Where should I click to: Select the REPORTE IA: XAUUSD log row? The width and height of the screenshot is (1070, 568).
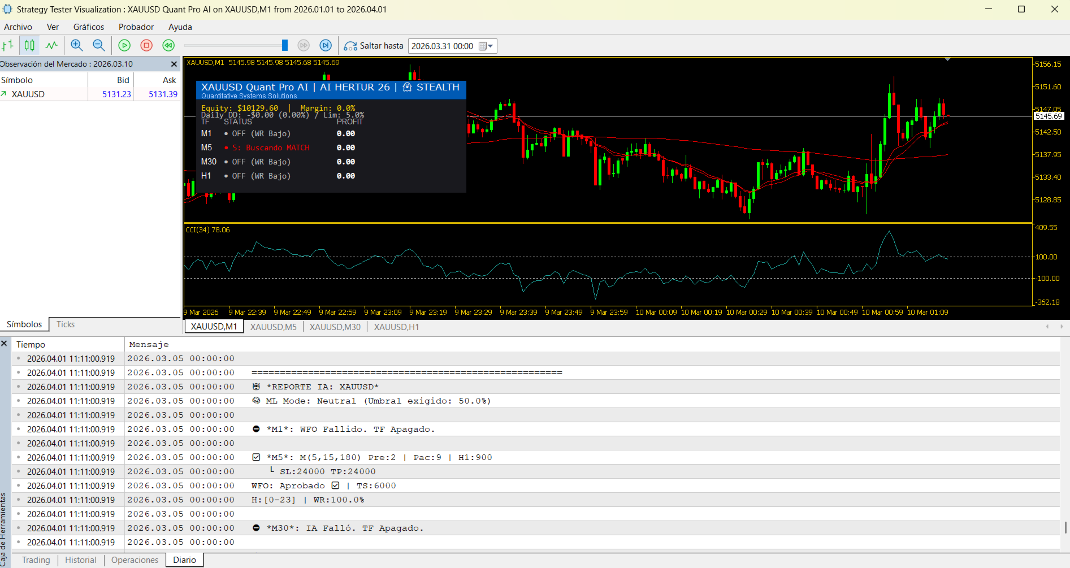tap(536, 387)
